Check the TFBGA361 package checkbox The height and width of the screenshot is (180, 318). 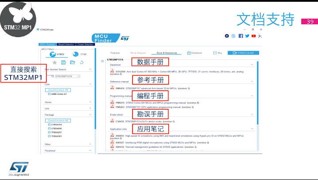click(x=49, y=136)
